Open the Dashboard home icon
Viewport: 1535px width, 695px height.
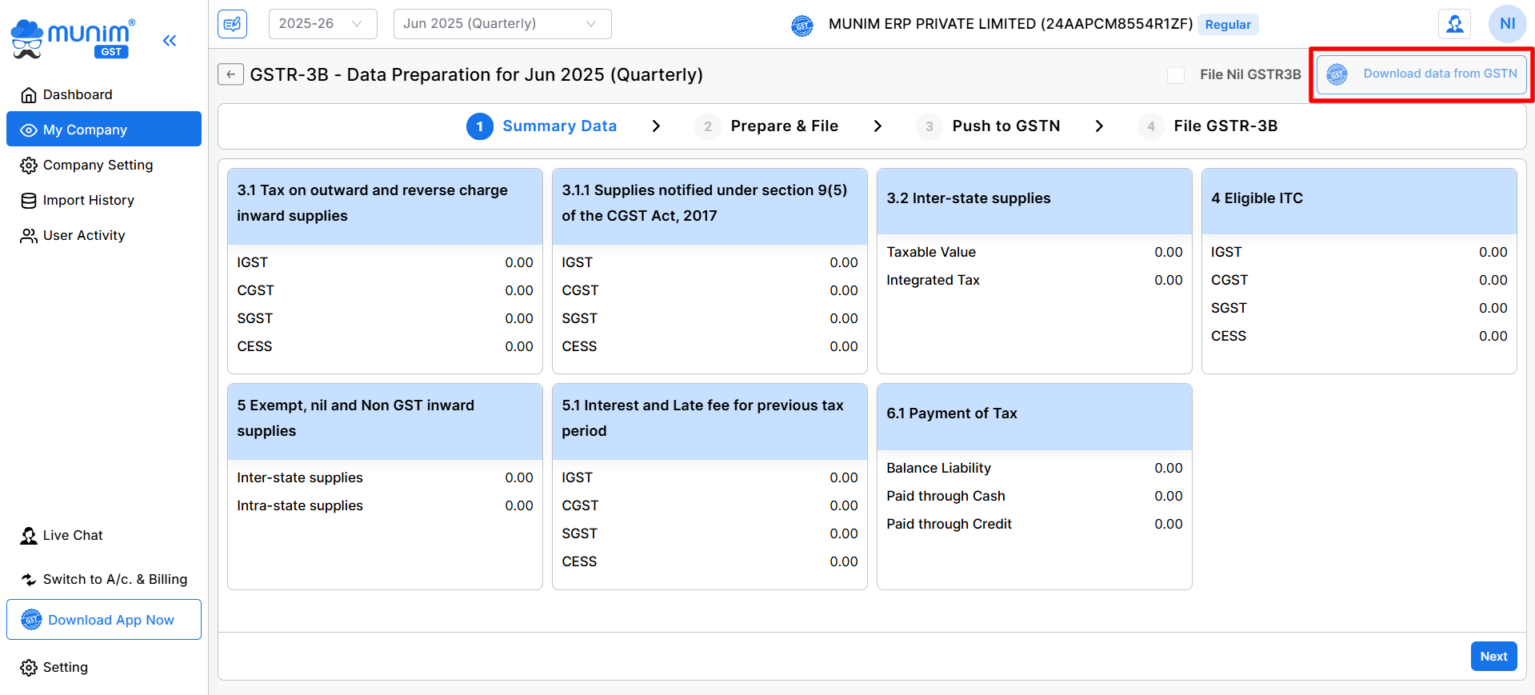coord(29,95)
